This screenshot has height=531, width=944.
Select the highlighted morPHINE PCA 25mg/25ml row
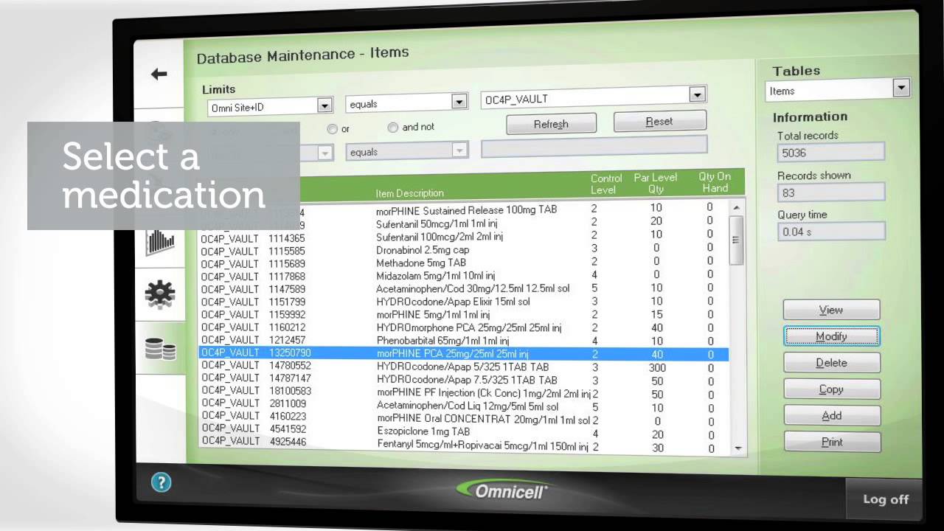[x=463, y=354]
